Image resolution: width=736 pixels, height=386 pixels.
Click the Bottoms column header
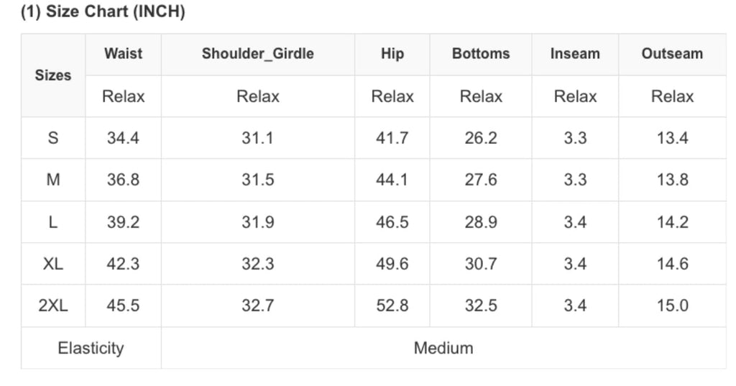tap(481, 54)
